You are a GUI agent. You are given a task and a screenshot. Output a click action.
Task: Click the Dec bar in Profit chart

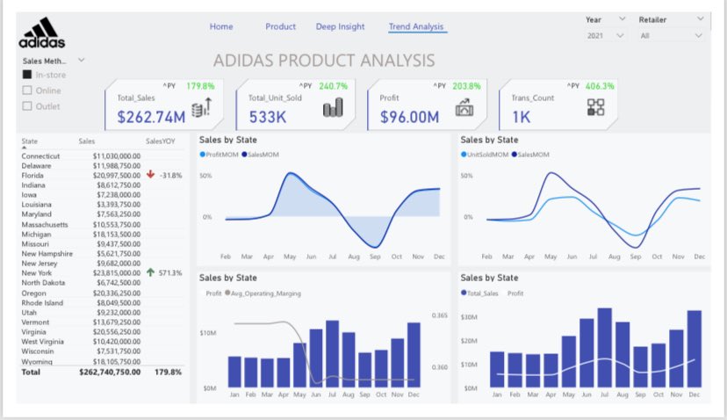pyautogui.click(x=414, y=355)
